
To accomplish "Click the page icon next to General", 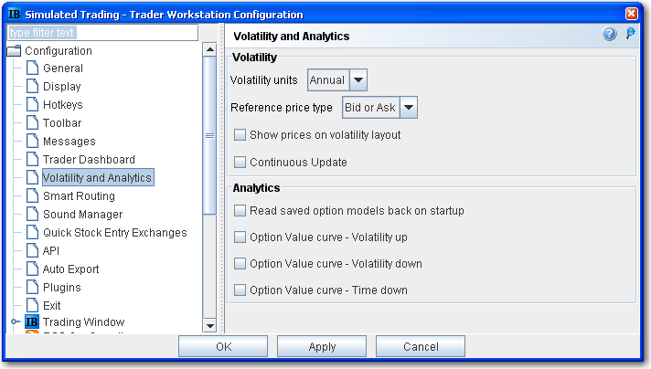I will click(x=32, y=68).
